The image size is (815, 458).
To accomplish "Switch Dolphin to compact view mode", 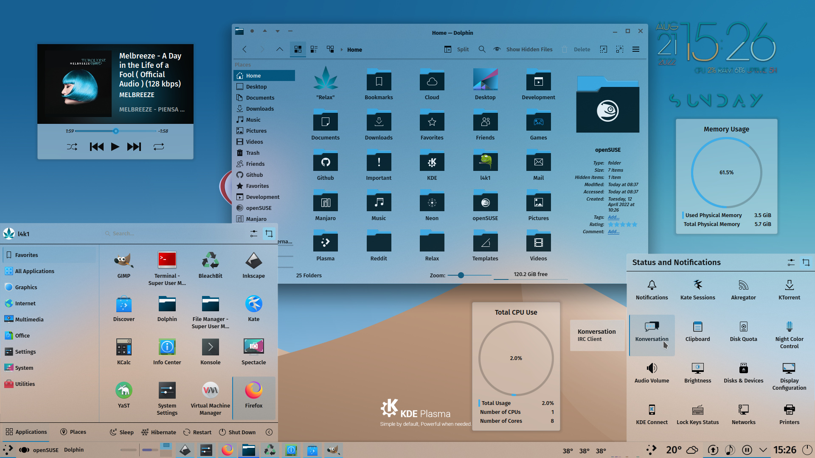I will 314,49.
